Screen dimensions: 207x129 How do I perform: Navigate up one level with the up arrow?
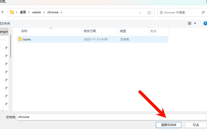point(3,12)
